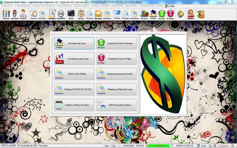Click the RESULTADO GERAL report button

click(74, 74)
